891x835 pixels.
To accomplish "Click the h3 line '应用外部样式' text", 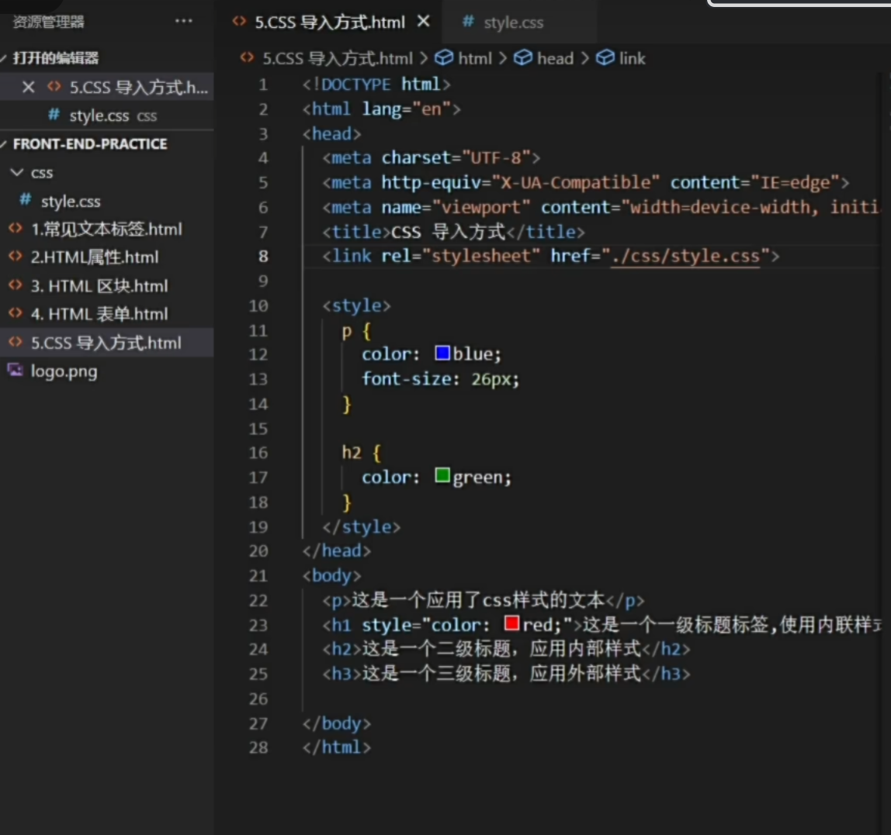I will point(585,674).
